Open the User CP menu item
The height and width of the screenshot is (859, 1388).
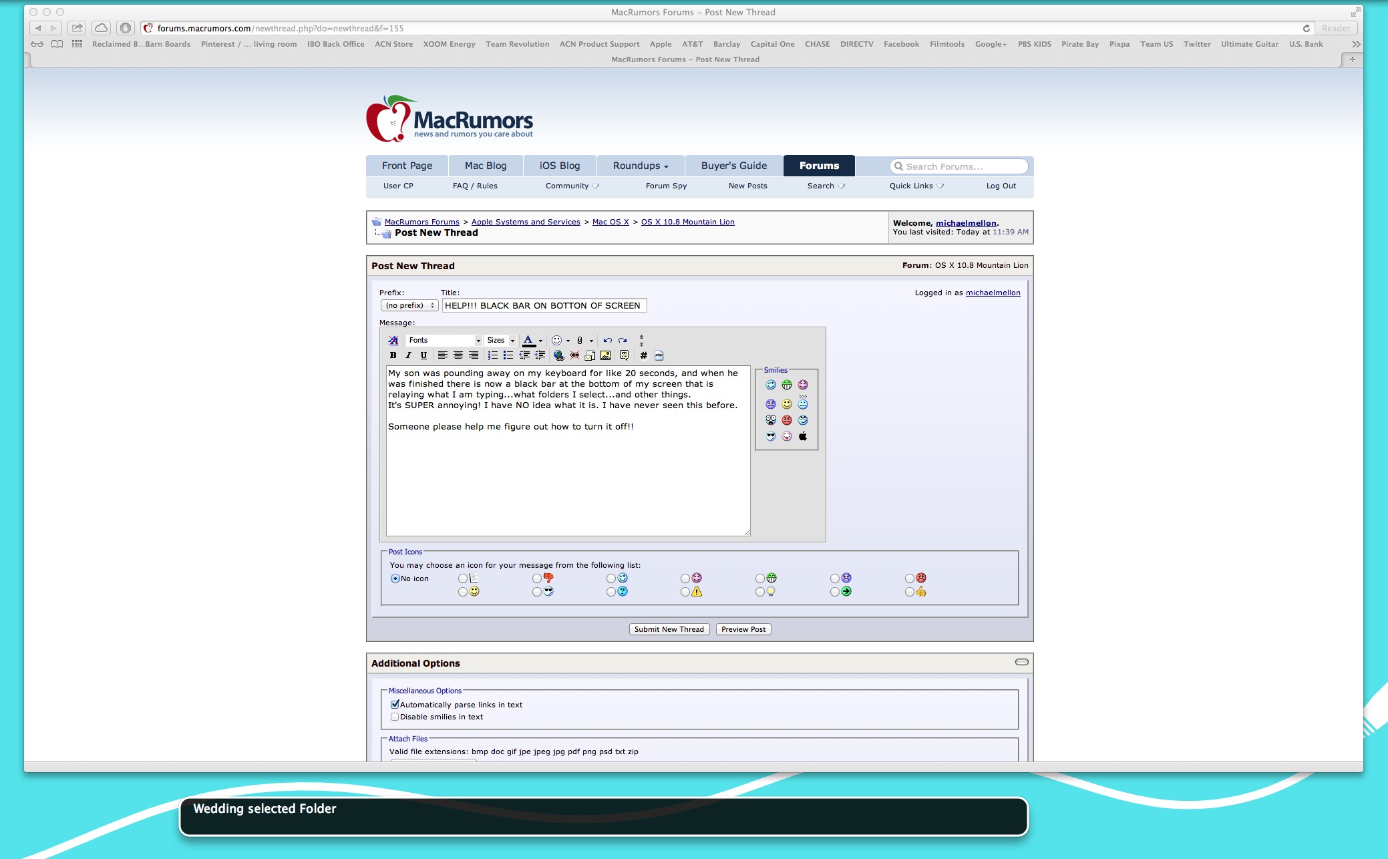(398, 186)
